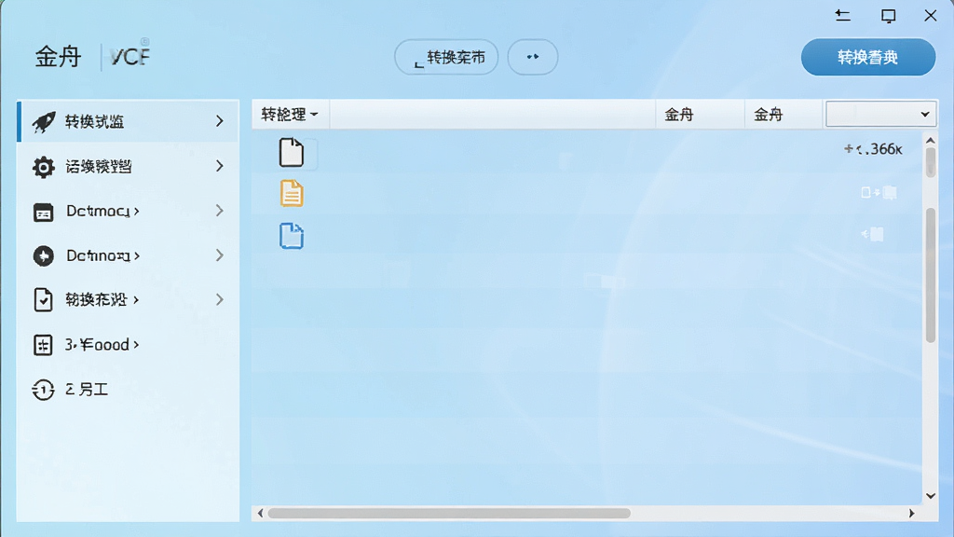954x537 pixels.
Task: Select the orange document file icon
Action: tap(292, 194)
